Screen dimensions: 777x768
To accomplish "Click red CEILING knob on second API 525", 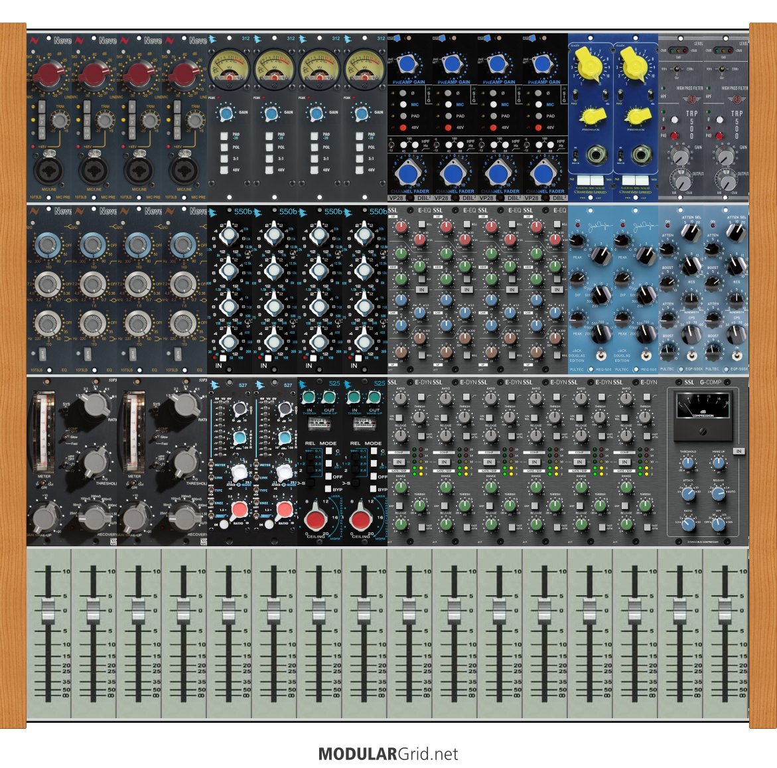I will click(360, 518).
